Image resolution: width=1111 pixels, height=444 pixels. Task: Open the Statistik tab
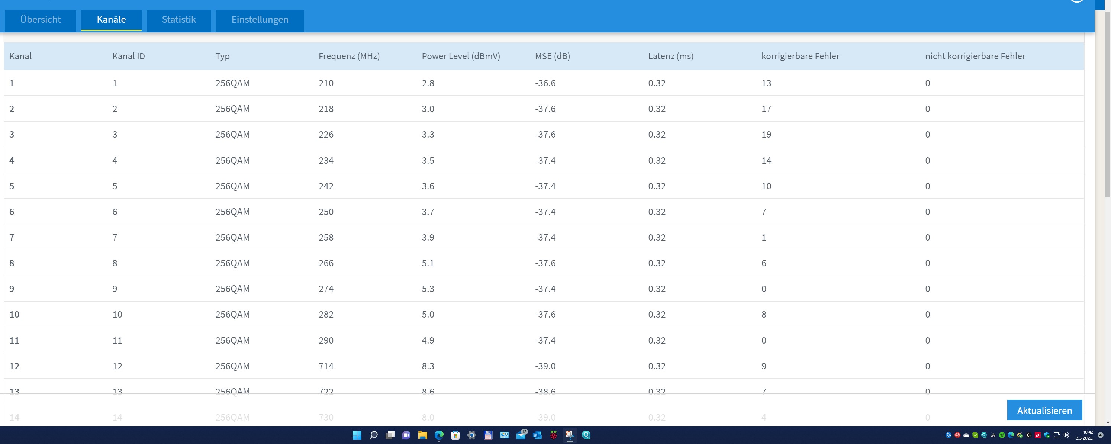coord(178,20)
